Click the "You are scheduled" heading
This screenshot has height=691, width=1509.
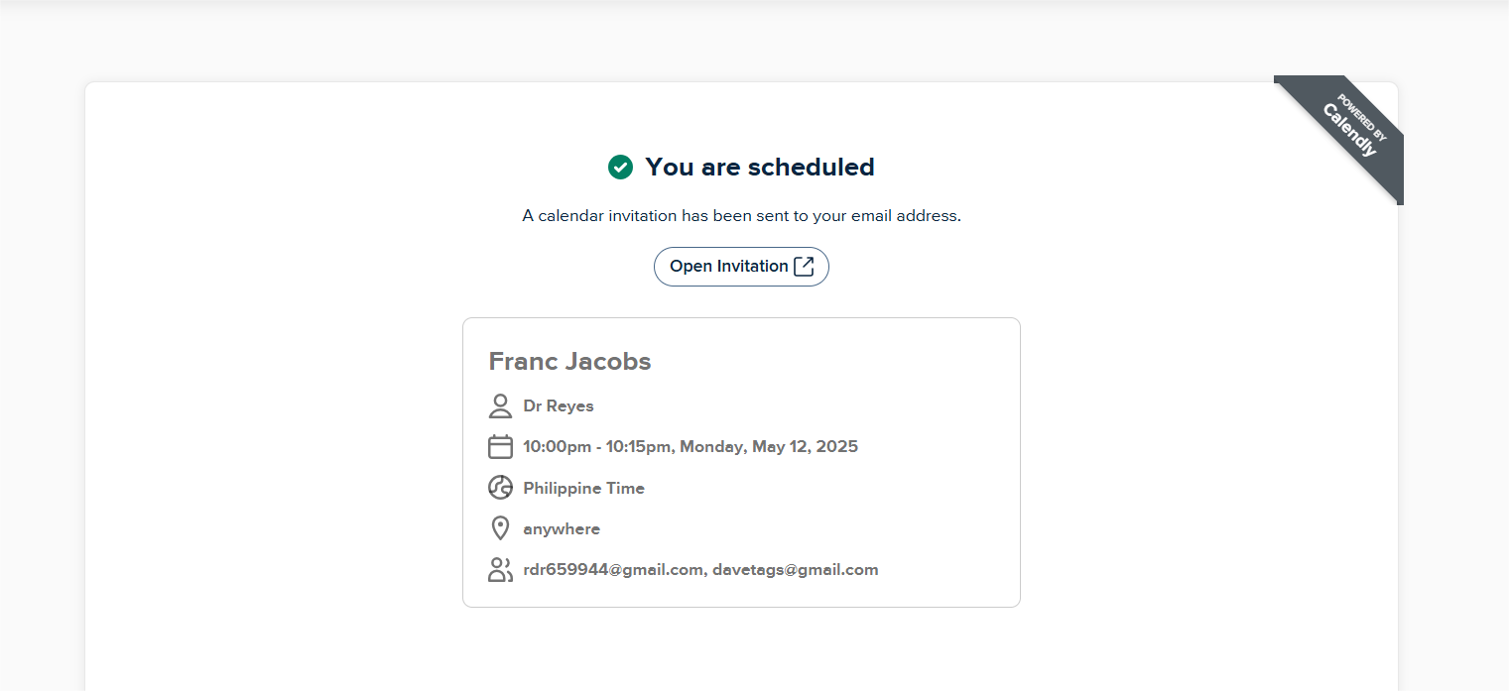pos(759,168)
